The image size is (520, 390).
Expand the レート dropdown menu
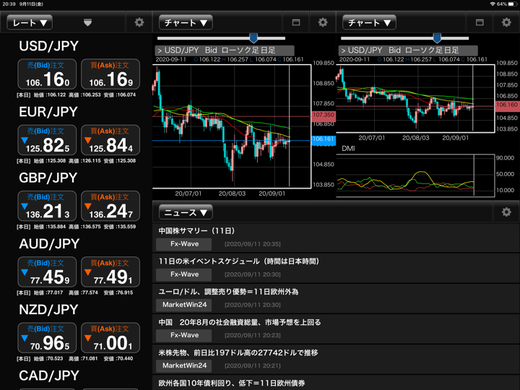(30, 22)
